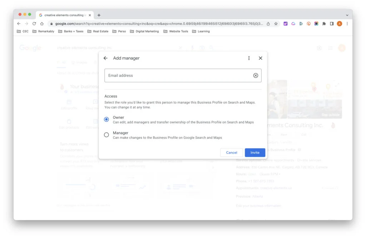Switch to the creative elements consulting tab
This screenshot has height=238, width=366.
65,15
